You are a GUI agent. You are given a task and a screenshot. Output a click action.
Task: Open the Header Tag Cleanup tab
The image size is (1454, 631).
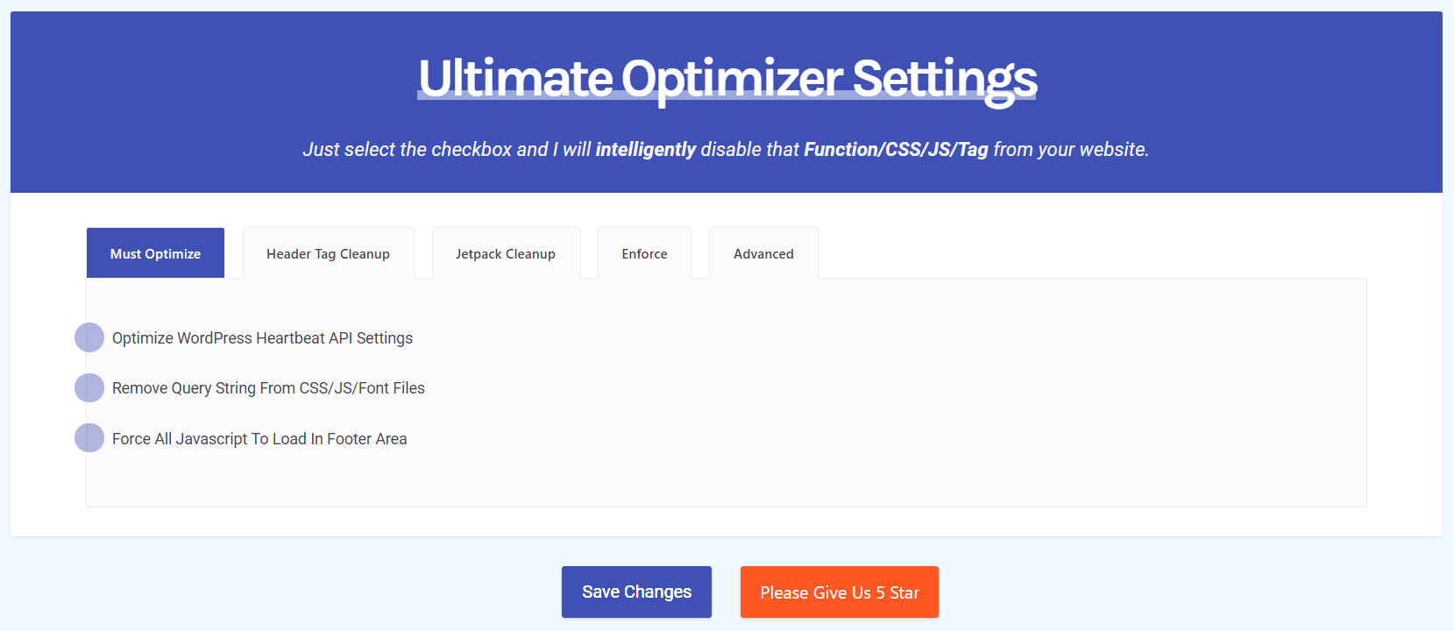[x=328, y=253]
